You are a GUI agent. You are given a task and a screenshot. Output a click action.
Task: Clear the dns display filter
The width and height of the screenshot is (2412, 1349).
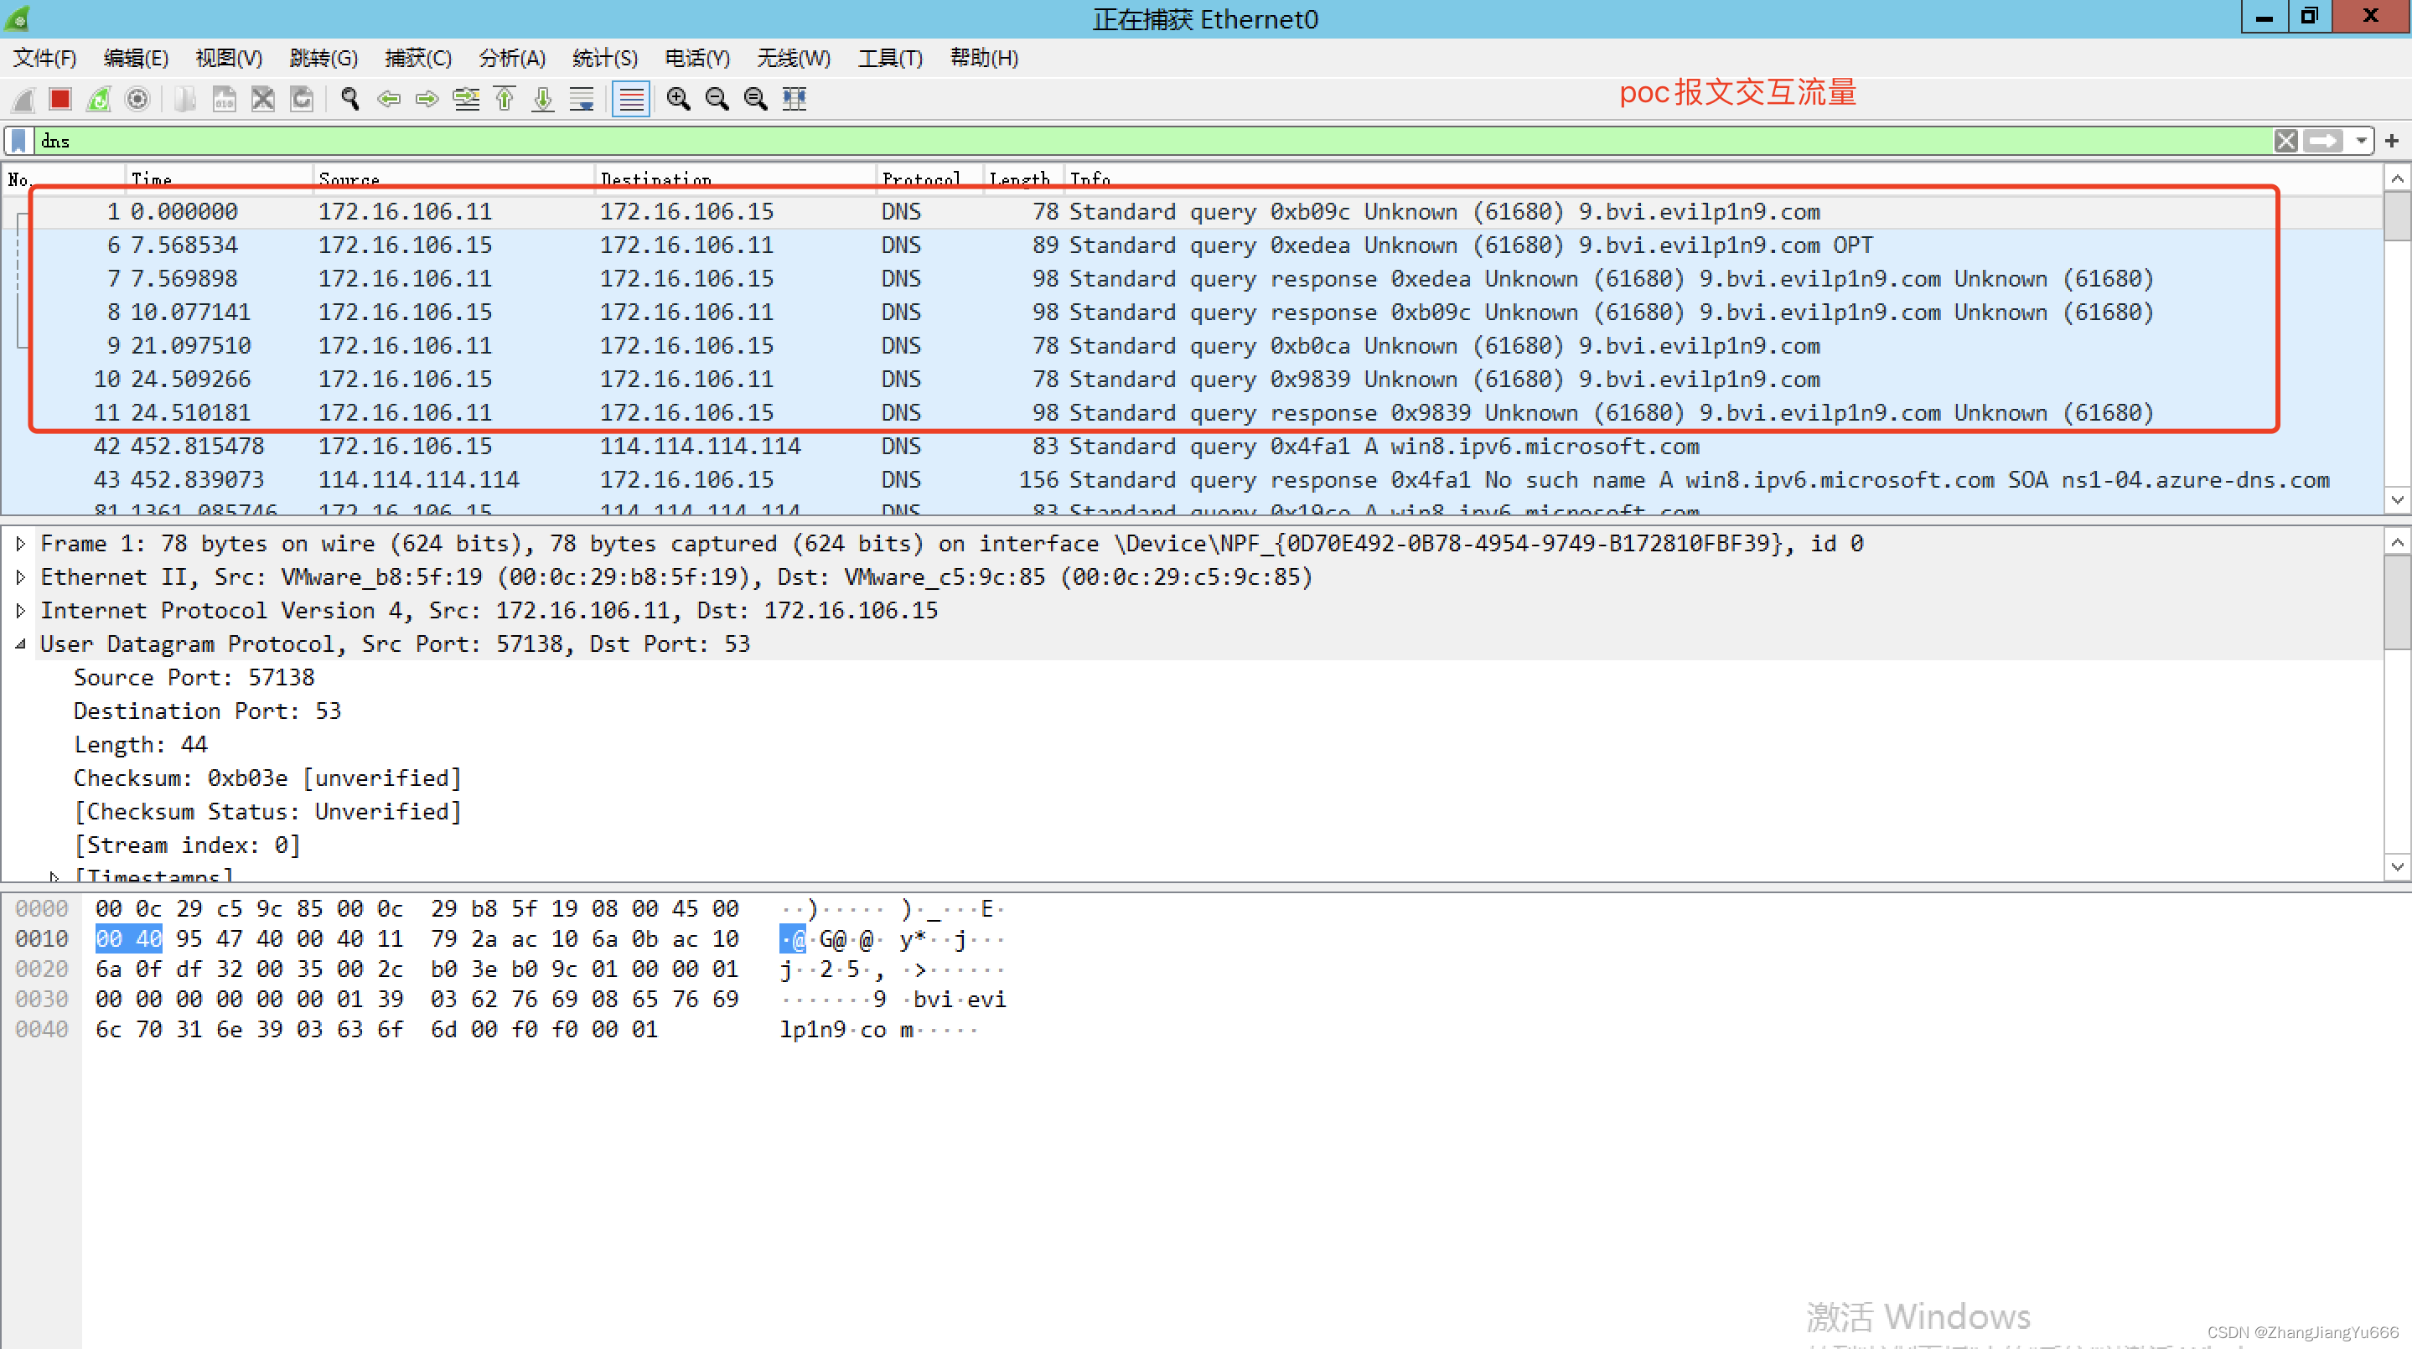tap(2285, 141)
